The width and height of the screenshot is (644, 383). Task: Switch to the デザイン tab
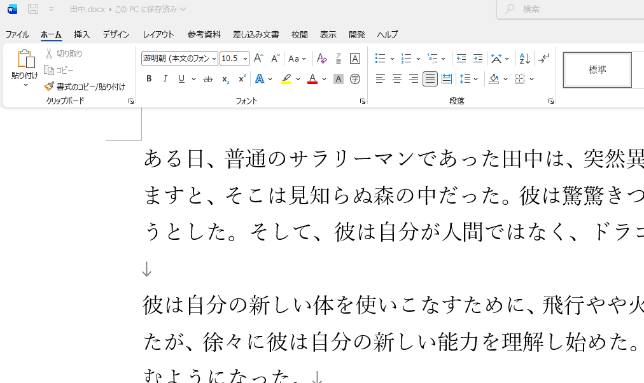pyautogui.click(x=116, y=34)
